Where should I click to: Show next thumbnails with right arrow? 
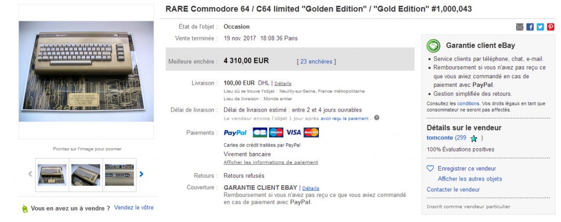141,174
